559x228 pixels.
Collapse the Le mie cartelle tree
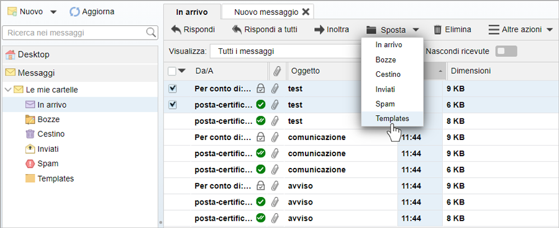(8, 90)
